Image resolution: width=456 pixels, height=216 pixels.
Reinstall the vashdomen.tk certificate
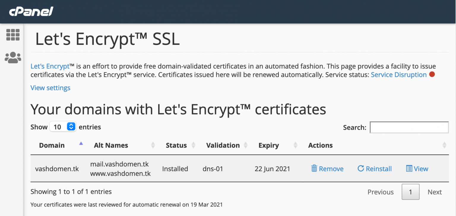pyautogui.click(x=375, y=169)
